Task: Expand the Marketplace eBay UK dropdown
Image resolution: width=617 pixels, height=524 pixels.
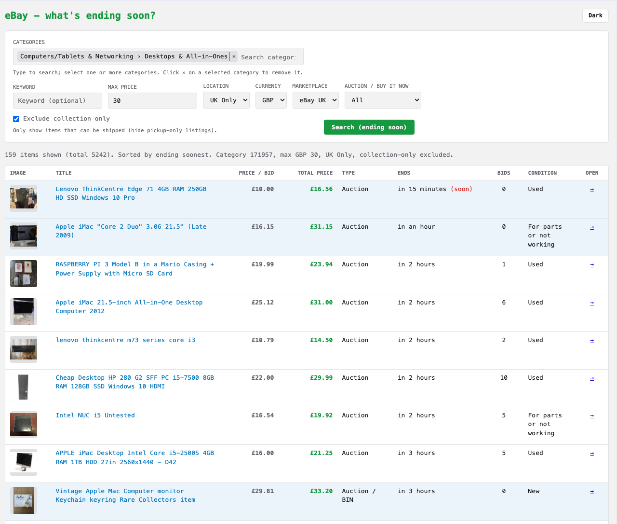Action: point(315,100)
